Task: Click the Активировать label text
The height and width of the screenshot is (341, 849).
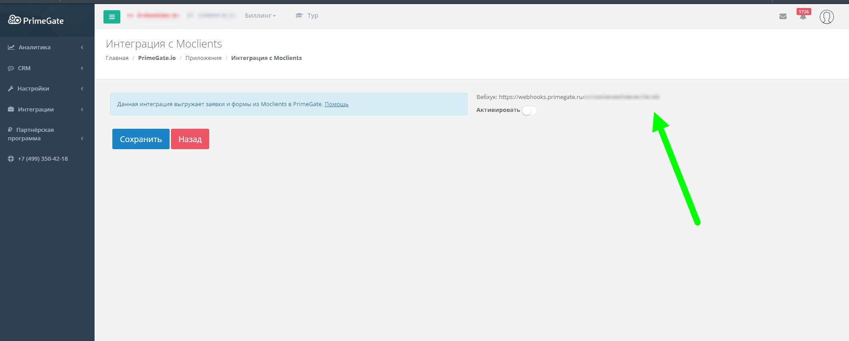Action: 498,110
